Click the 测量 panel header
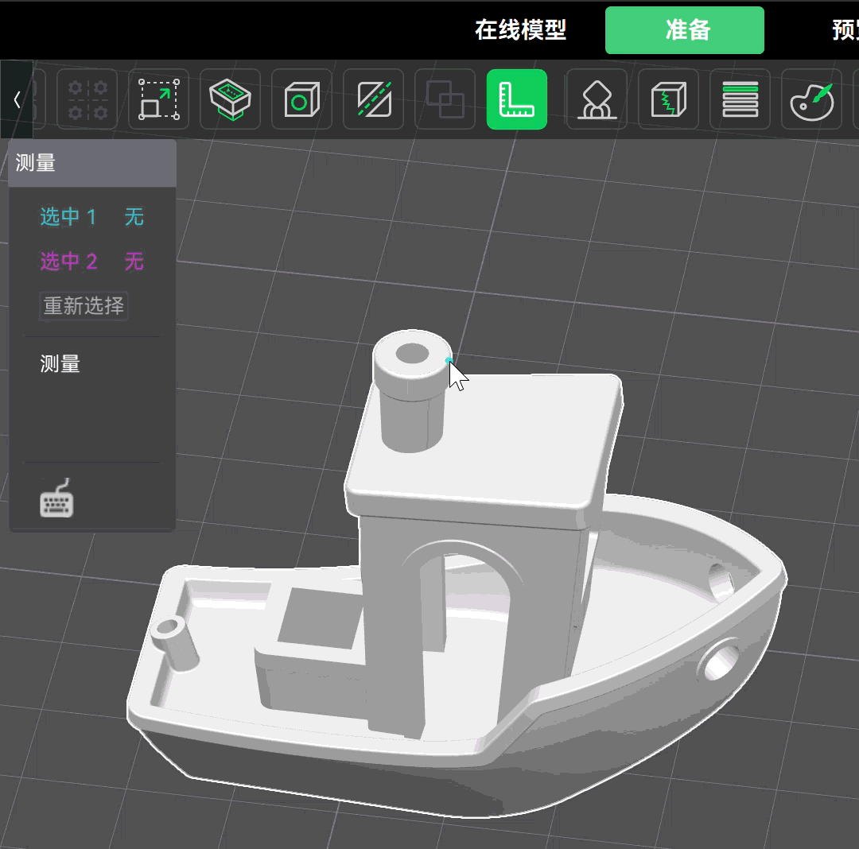 tap(92, 163)
